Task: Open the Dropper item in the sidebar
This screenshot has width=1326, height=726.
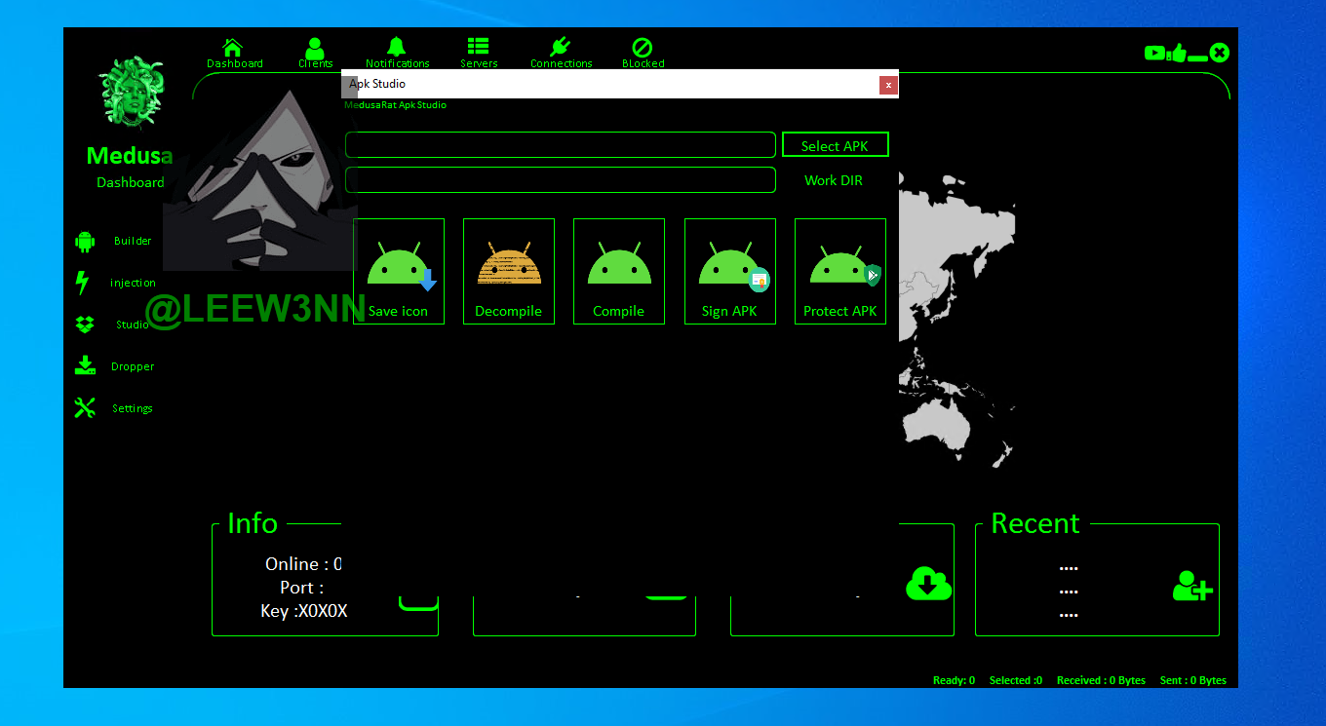Action: coord(132,366)
